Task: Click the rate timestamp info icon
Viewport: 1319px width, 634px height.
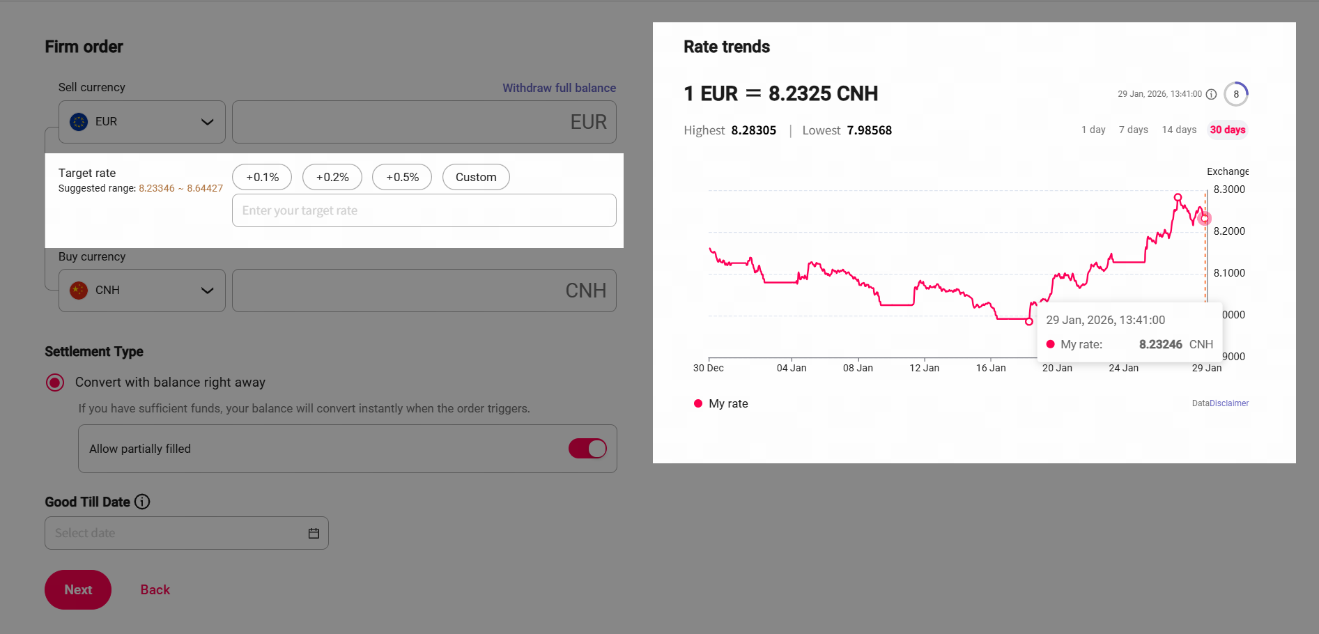Action: [x=1211, y=94]
